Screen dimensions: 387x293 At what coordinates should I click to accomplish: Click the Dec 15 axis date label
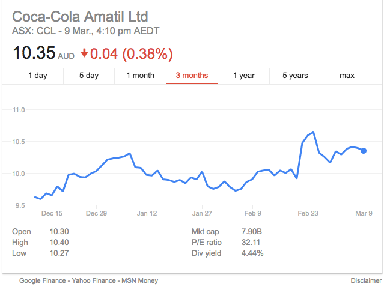(x=52, y=213)
